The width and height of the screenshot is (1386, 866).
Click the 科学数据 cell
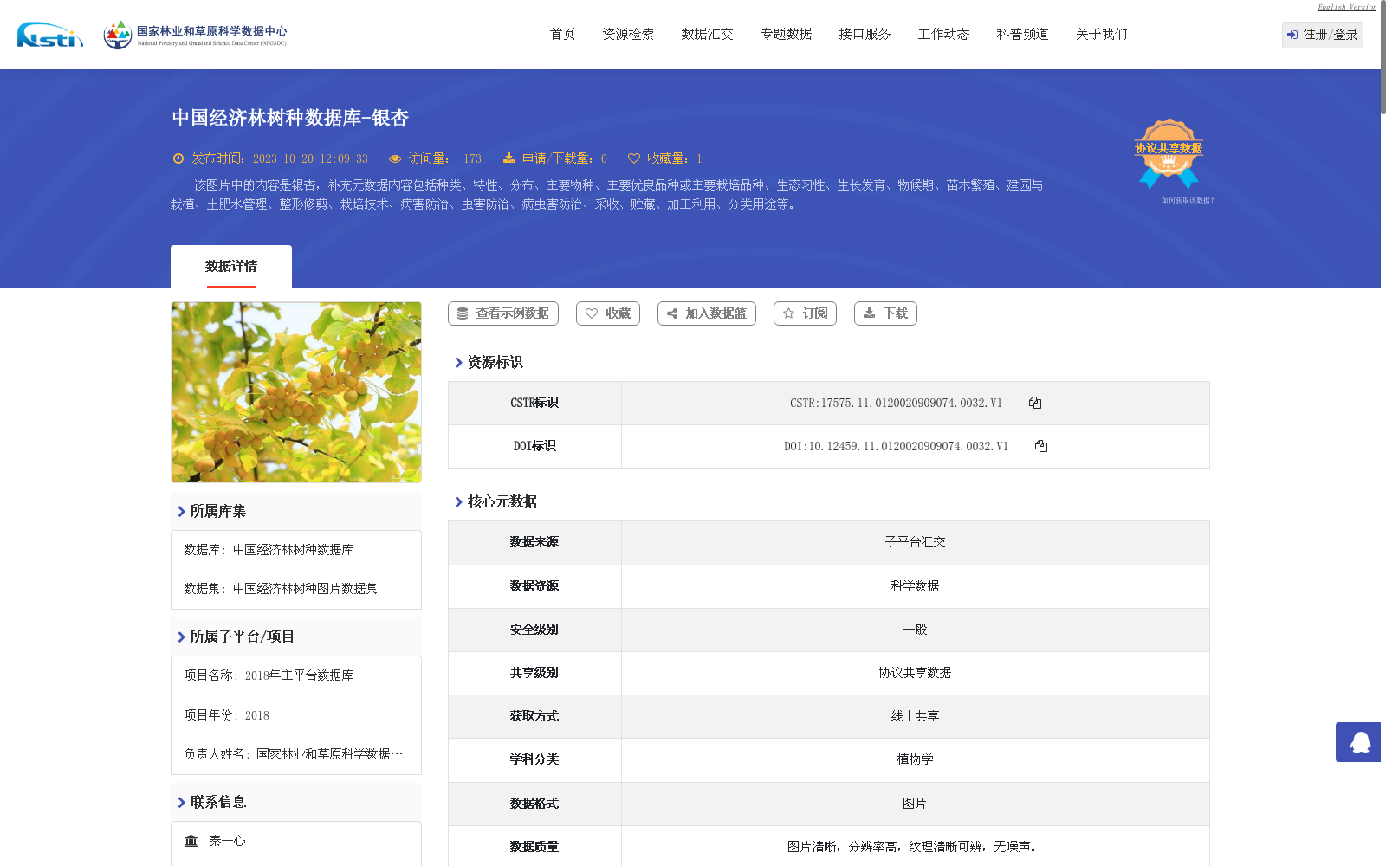click(x=915, y=586)
